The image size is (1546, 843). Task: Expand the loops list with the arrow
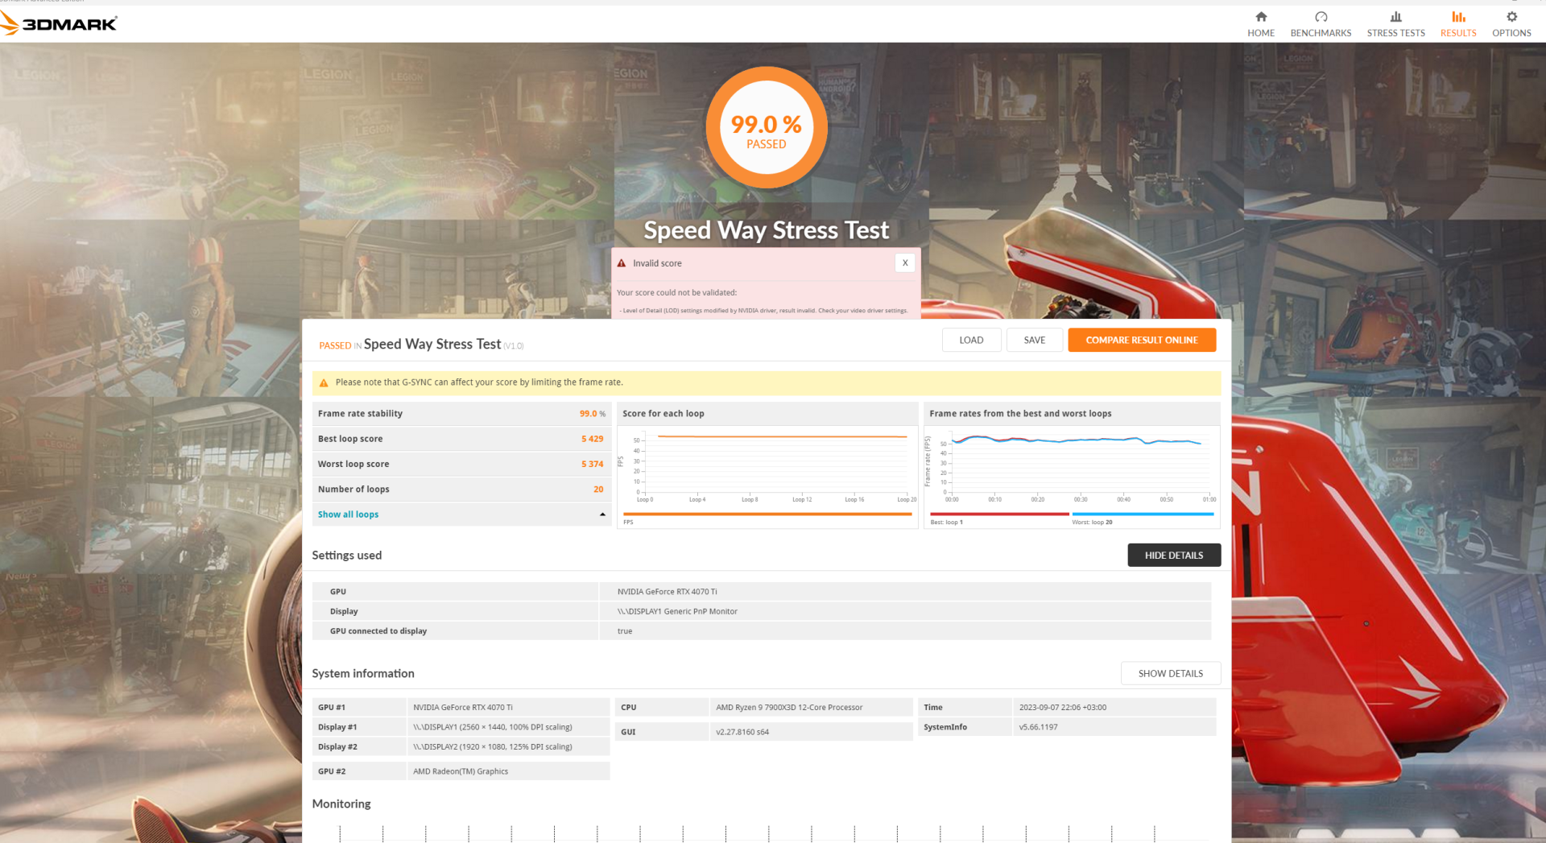(602, 514)
